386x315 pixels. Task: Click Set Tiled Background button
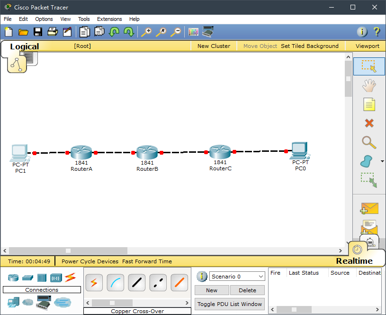coord(309,46)
